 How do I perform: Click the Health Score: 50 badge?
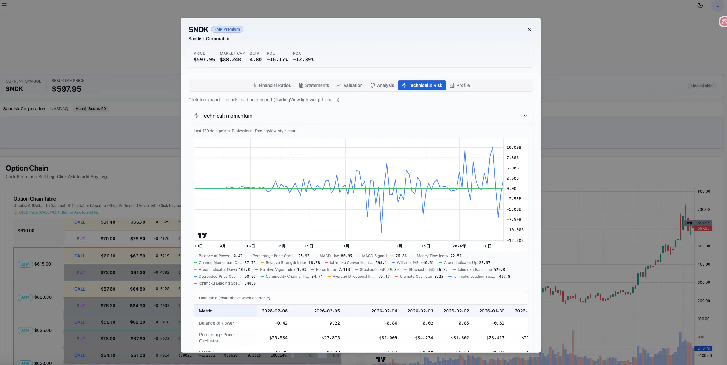[x=91, y=109]
